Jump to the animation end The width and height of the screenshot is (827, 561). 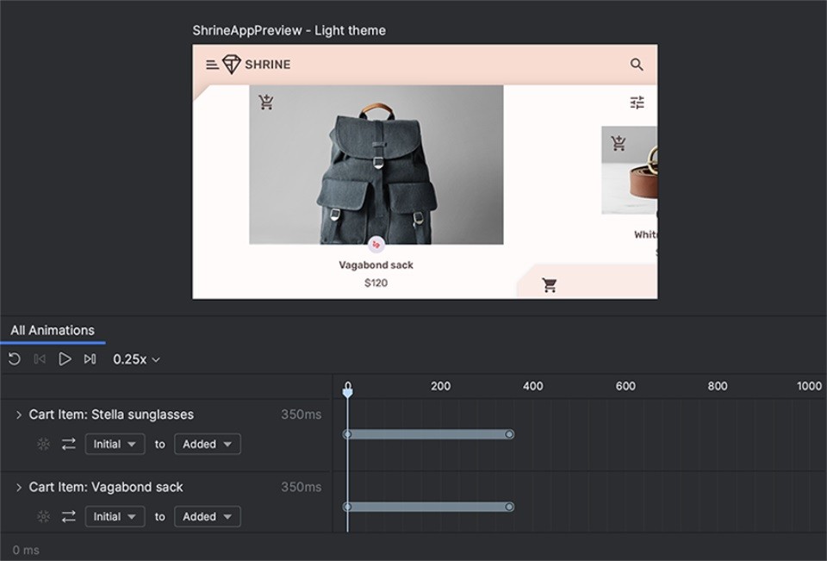[90, 359]
